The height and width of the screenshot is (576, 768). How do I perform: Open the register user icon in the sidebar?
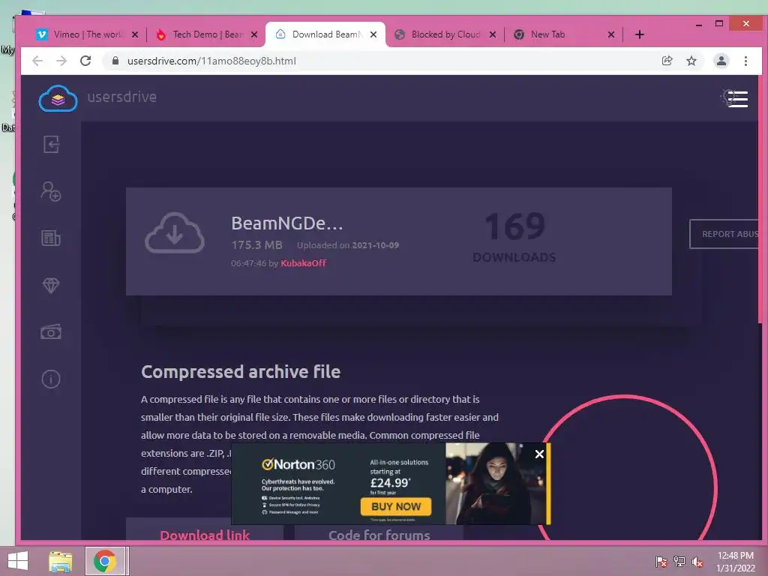pos(51,191)
